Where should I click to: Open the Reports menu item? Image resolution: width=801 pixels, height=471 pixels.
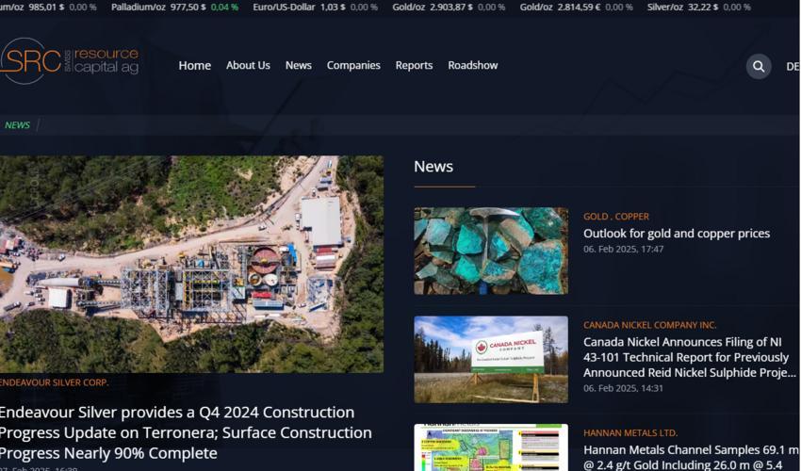point(414,65)
